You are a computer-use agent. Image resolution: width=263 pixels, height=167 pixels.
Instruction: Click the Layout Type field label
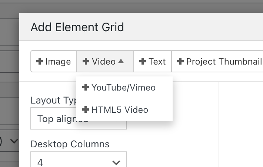point(53,101)
